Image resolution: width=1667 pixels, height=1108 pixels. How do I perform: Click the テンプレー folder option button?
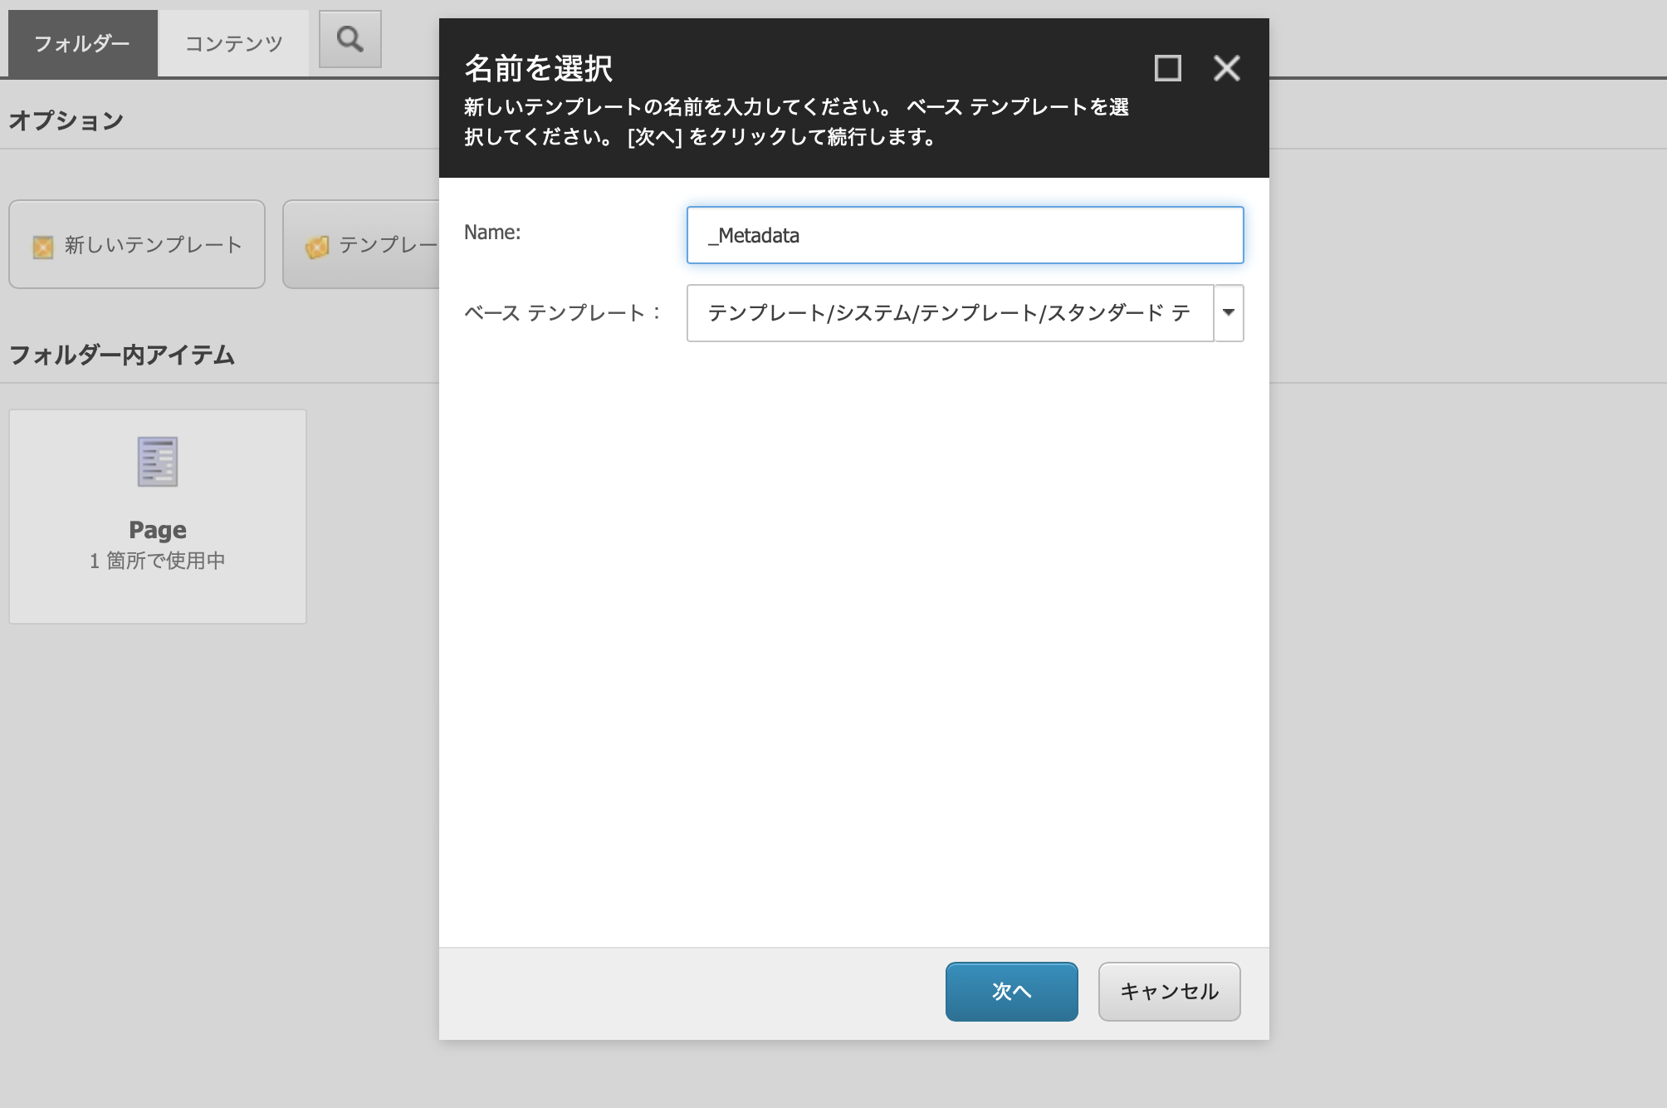coord(361,244)
